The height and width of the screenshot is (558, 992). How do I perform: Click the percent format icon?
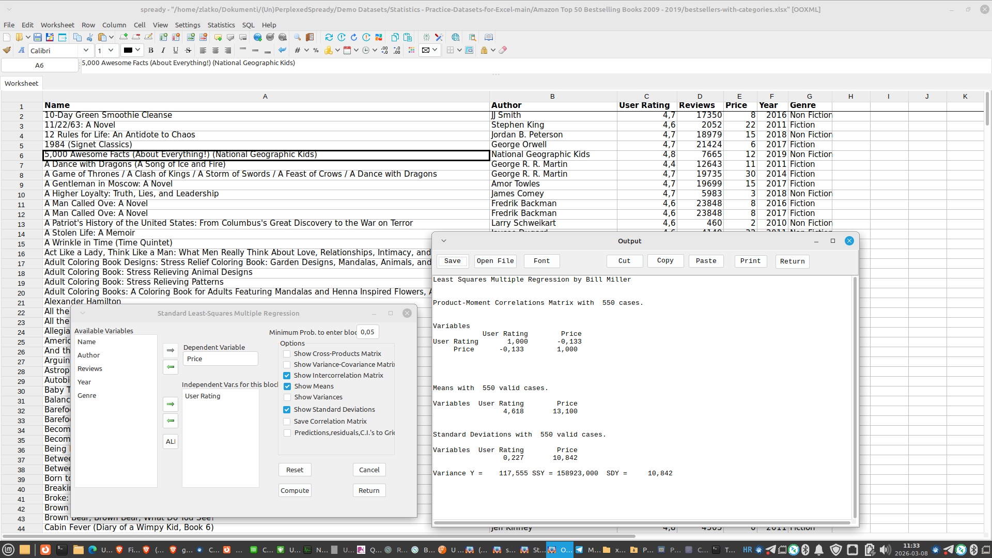pyautogui.click(x=316, y=50)
